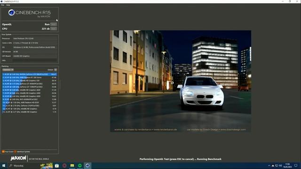The height and width of the screenshot is (169, 301).
Task: Show hidden tray icons chevron
Action: (269, 166)
